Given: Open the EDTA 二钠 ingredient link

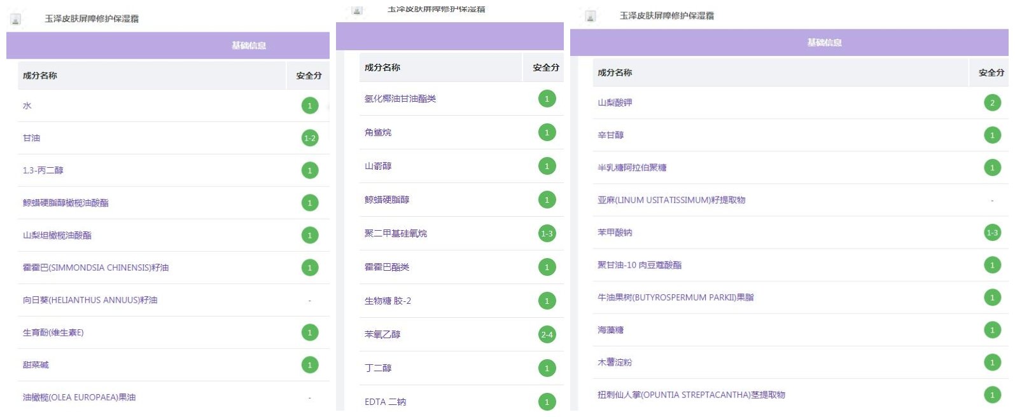Looking at the screenshot, I should (385, 402).
